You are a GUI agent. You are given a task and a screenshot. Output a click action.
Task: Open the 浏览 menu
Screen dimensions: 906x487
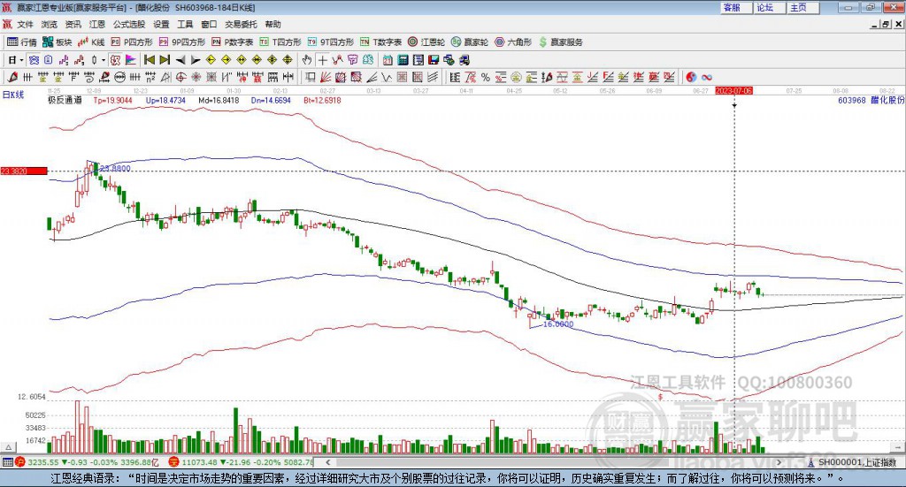50,24
